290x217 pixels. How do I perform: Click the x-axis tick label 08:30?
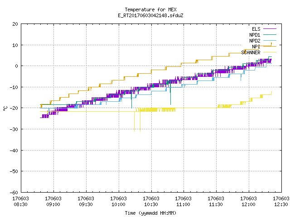20,204
